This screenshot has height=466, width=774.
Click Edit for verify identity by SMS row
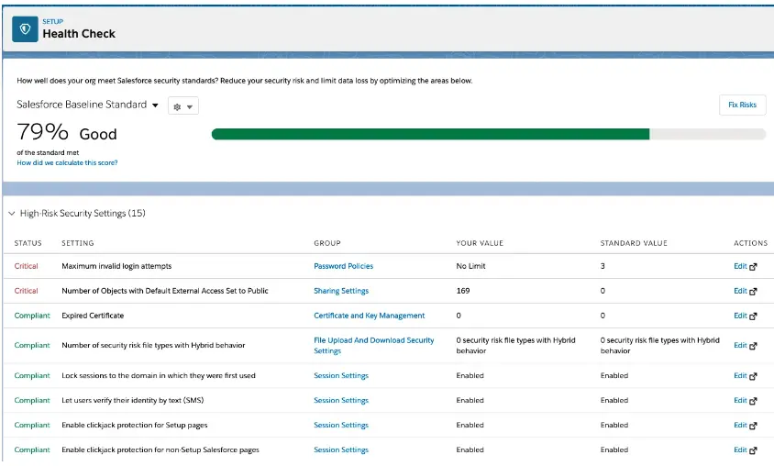point(740,400)
